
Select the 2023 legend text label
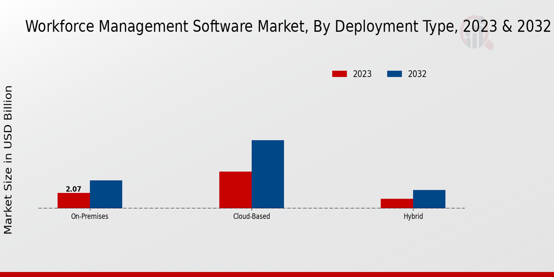point(362,74)
